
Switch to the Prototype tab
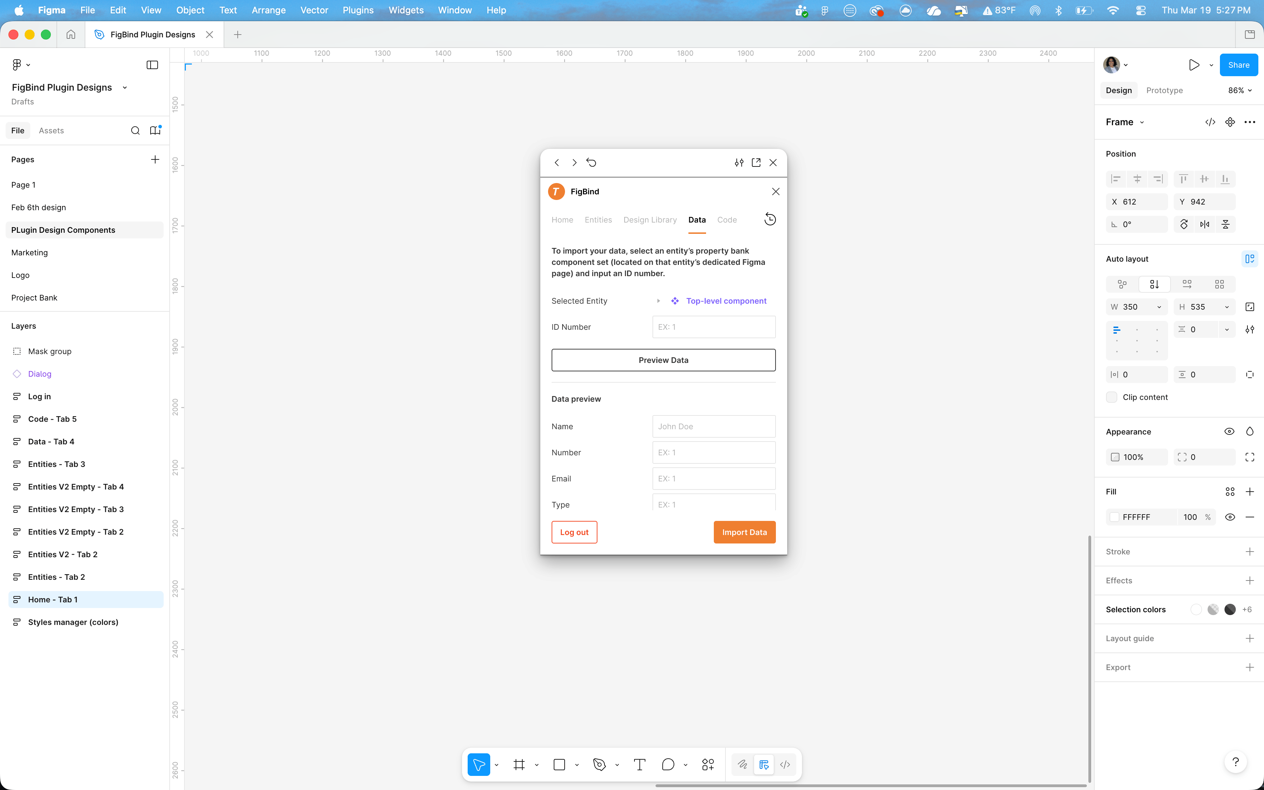1164,90
